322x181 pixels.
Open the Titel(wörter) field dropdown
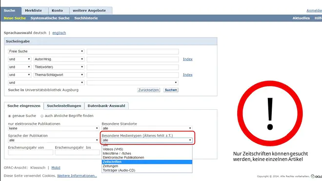pyautogui.click(x=59, y=67)
